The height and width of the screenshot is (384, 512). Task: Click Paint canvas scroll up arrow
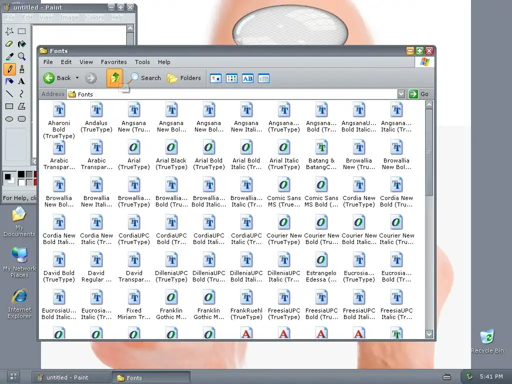[x=130, y=28]
